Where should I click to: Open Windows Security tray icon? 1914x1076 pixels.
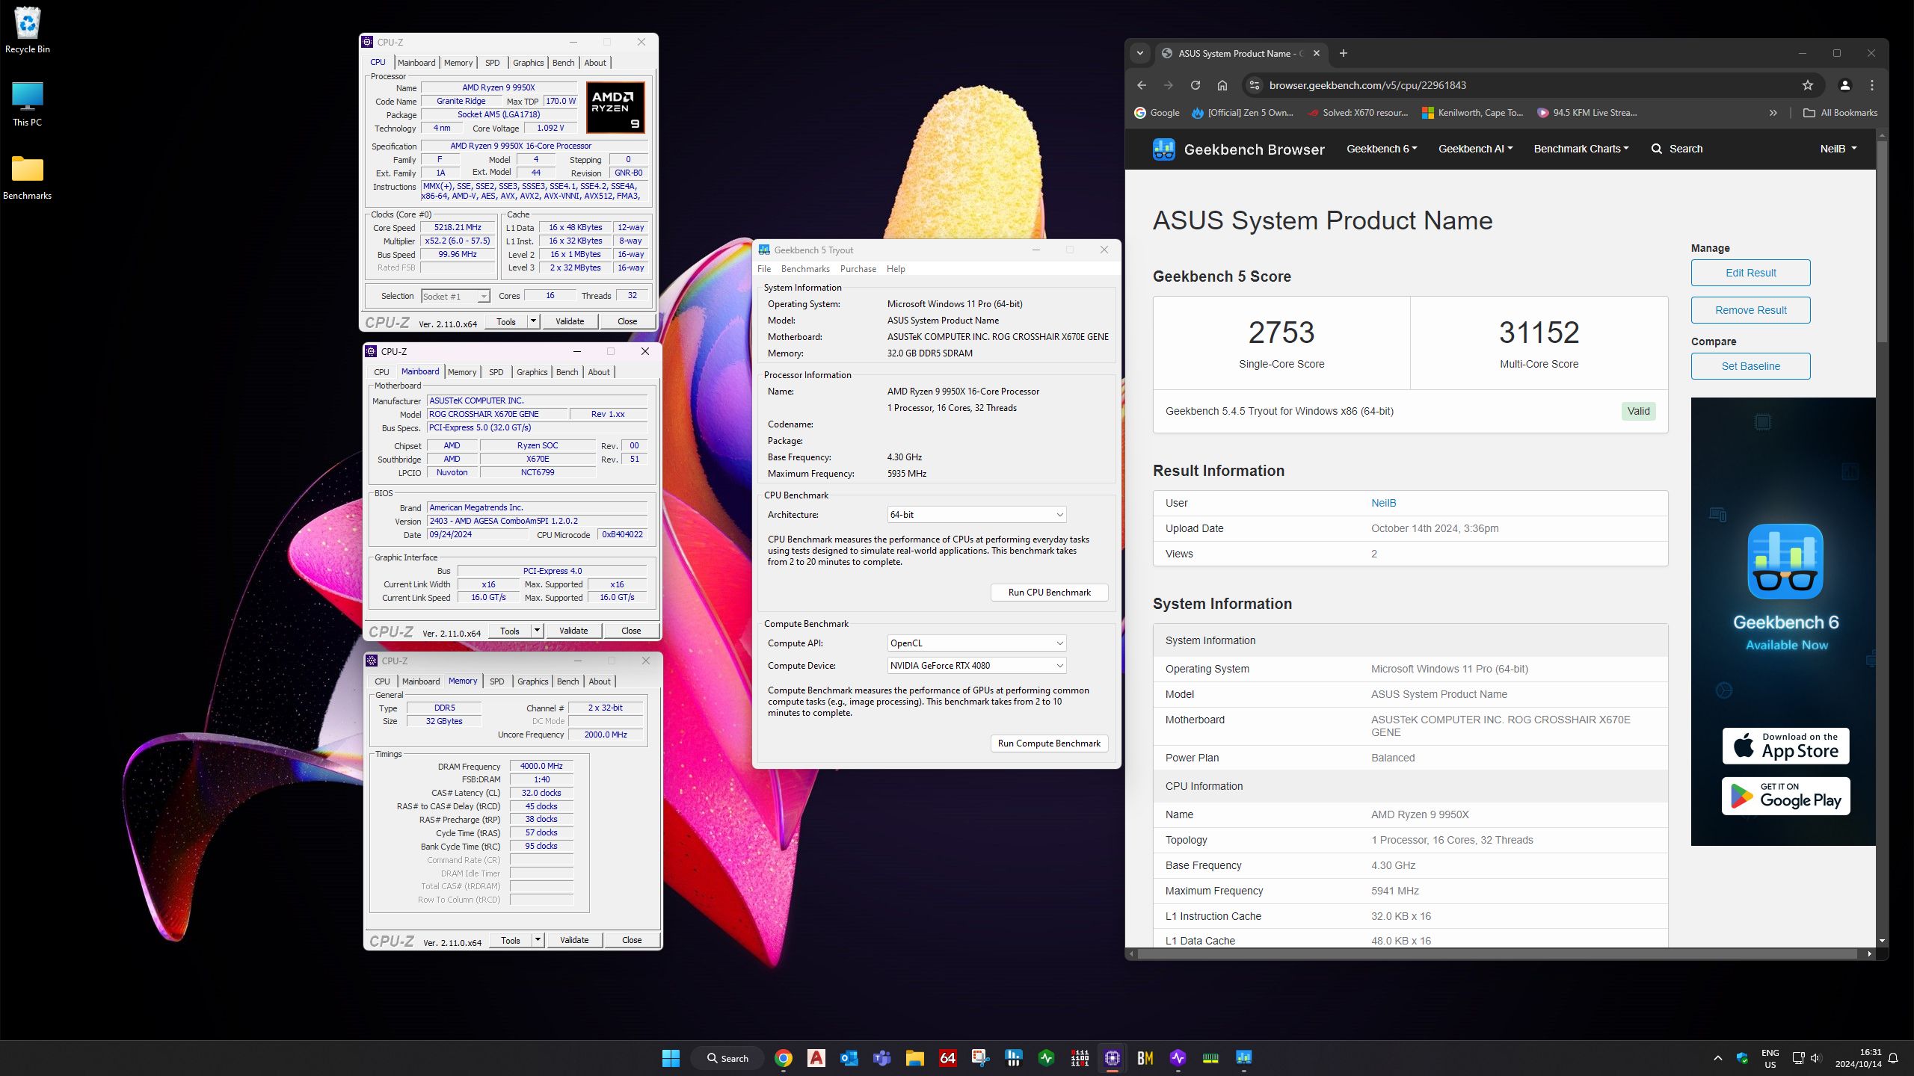(x=1743, y=1058)
